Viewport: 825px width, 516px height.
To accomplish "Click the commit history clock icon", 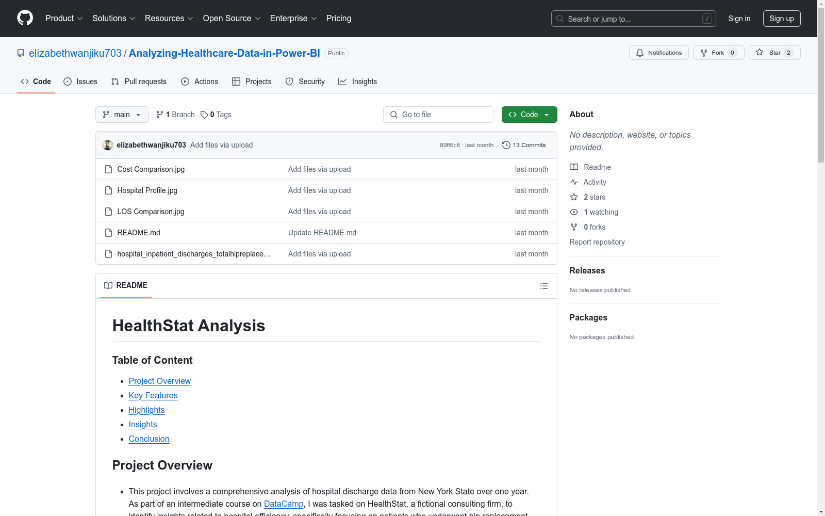I will tap(506, 145).
